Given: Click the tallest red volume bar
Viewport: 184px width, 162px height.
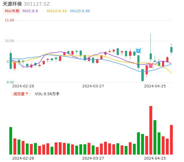Looking at the screenshot, I should click(x=151, y=130).
